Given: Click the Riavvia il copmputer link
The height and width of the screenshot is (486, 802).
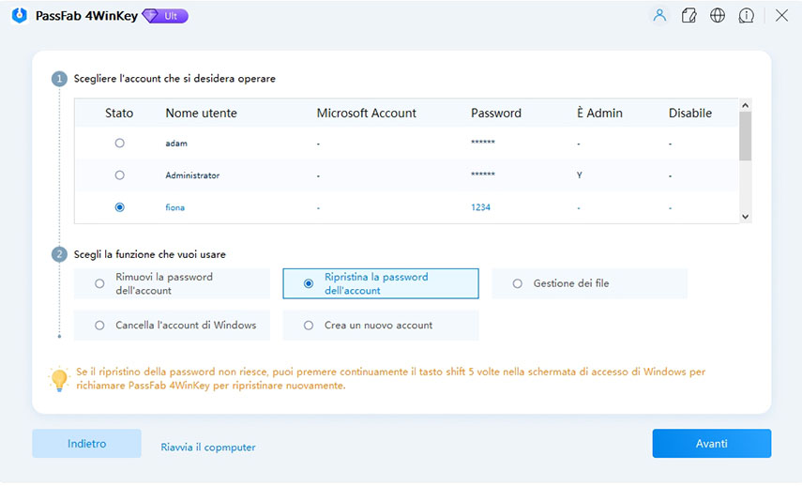Looking at the screenshot, I should (x=208, y=448).
